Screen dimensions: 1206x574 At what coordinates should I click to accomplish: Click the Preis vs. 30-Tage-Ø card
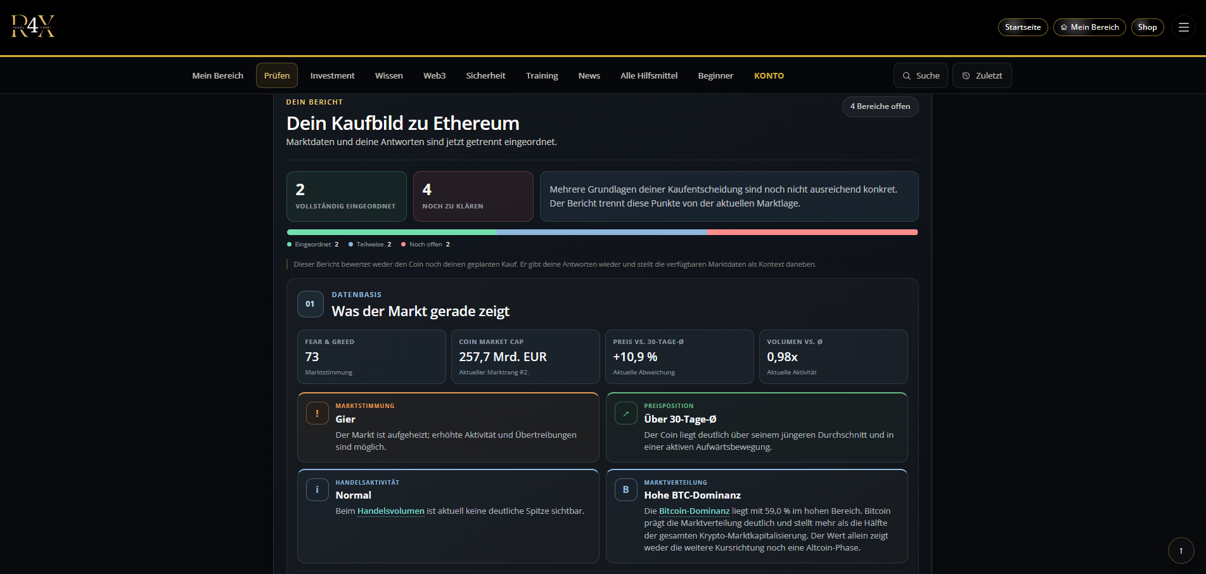[x=679, y=357]
